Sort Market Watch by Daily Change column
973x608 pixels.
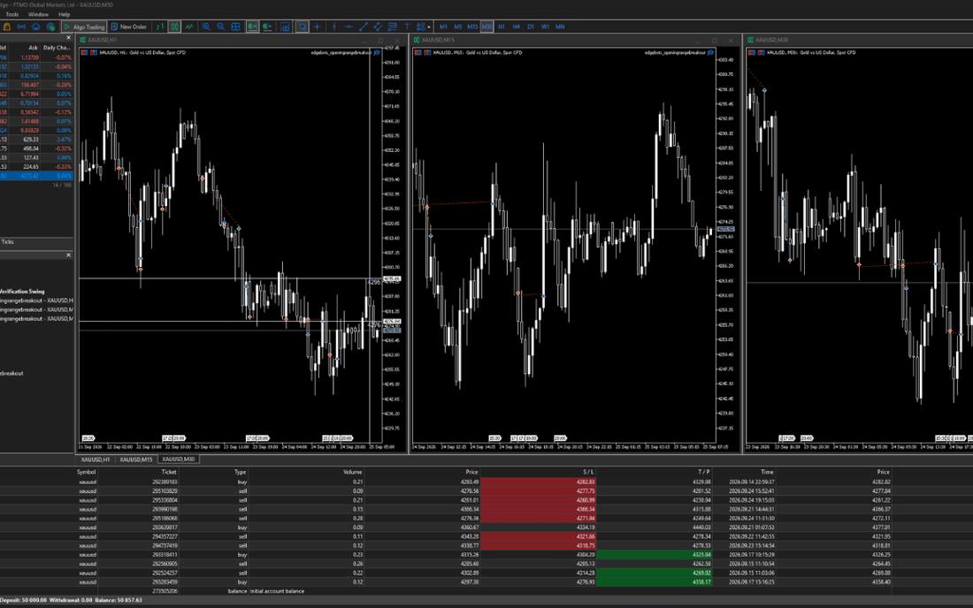[x=57, y=48]
